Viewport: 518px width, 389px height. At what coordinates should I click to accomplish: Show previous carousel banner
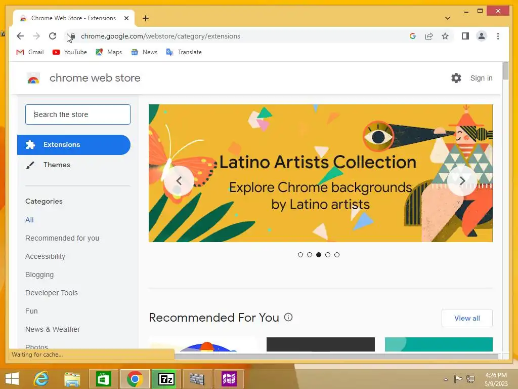179,181
